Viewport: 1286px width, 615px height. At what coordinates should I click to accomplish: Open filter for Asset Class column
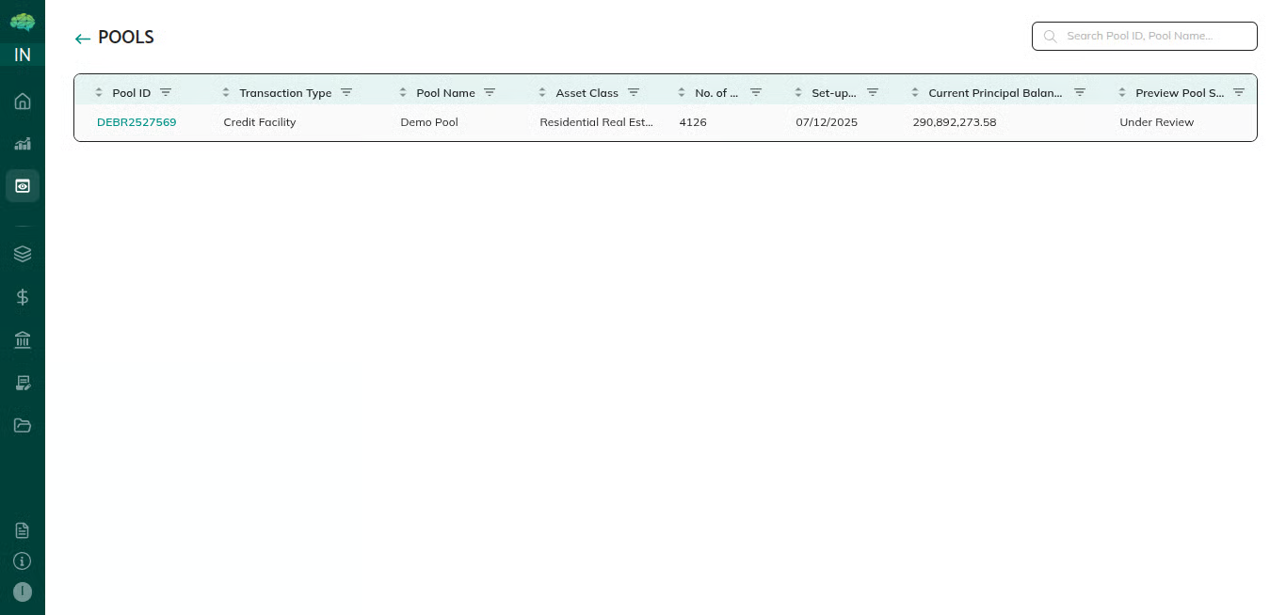(x=634, y=92)
